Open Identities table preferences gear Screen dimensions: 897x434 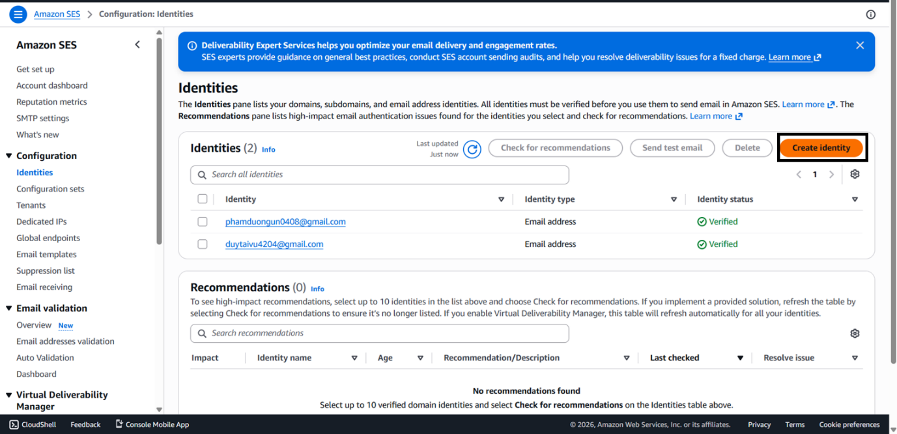[x=855, y=174]
